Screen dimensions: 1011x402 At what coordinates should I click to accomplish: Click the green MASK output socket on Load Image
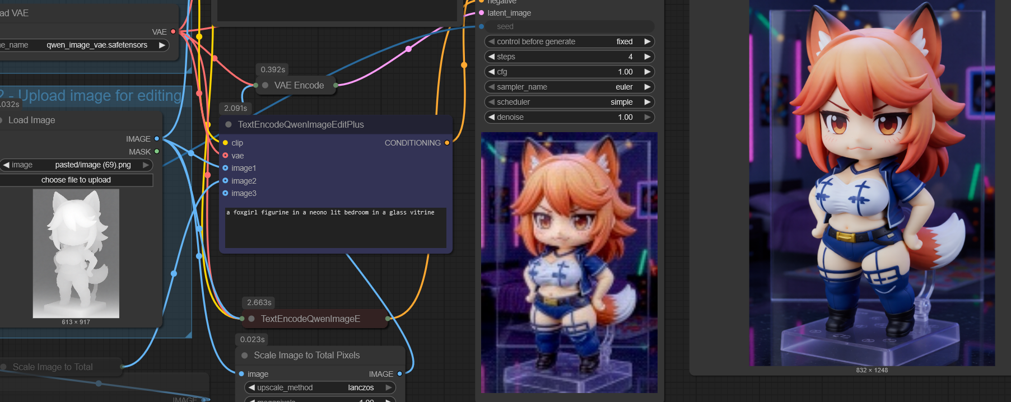157,151
